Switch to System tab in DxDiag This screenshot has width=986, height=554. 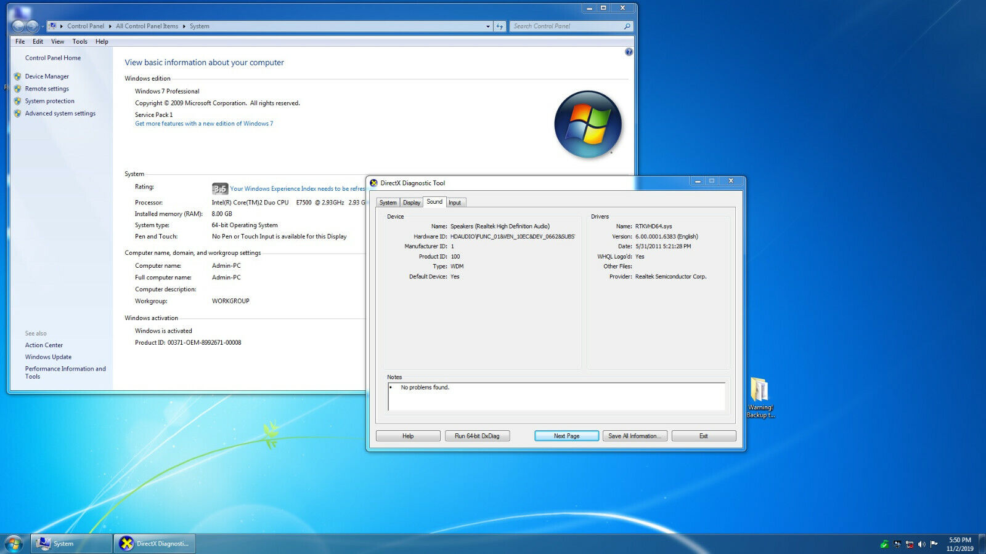(x=388, y=203)
